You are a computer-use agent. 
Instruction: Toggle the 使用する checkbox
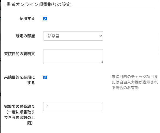[45, 19]
